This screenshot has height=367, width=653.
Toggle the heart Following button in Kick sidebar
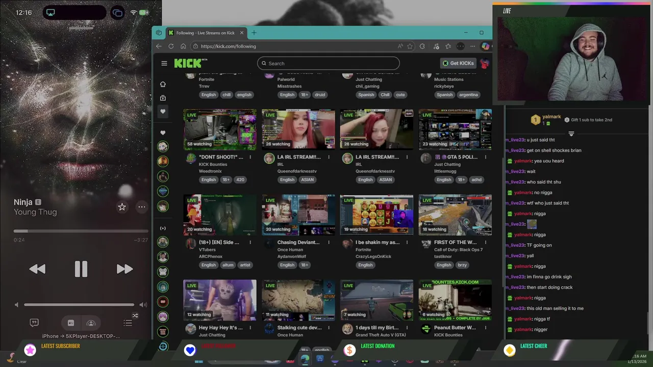click(x=163, y=111)
